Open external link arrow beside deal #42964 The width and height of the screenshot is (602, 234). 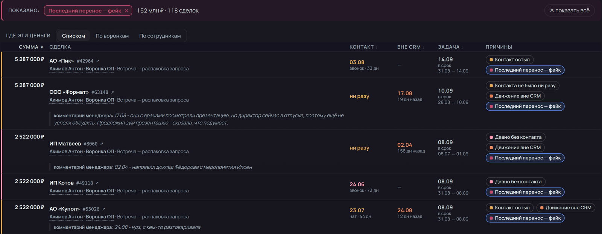coord(97,61)
